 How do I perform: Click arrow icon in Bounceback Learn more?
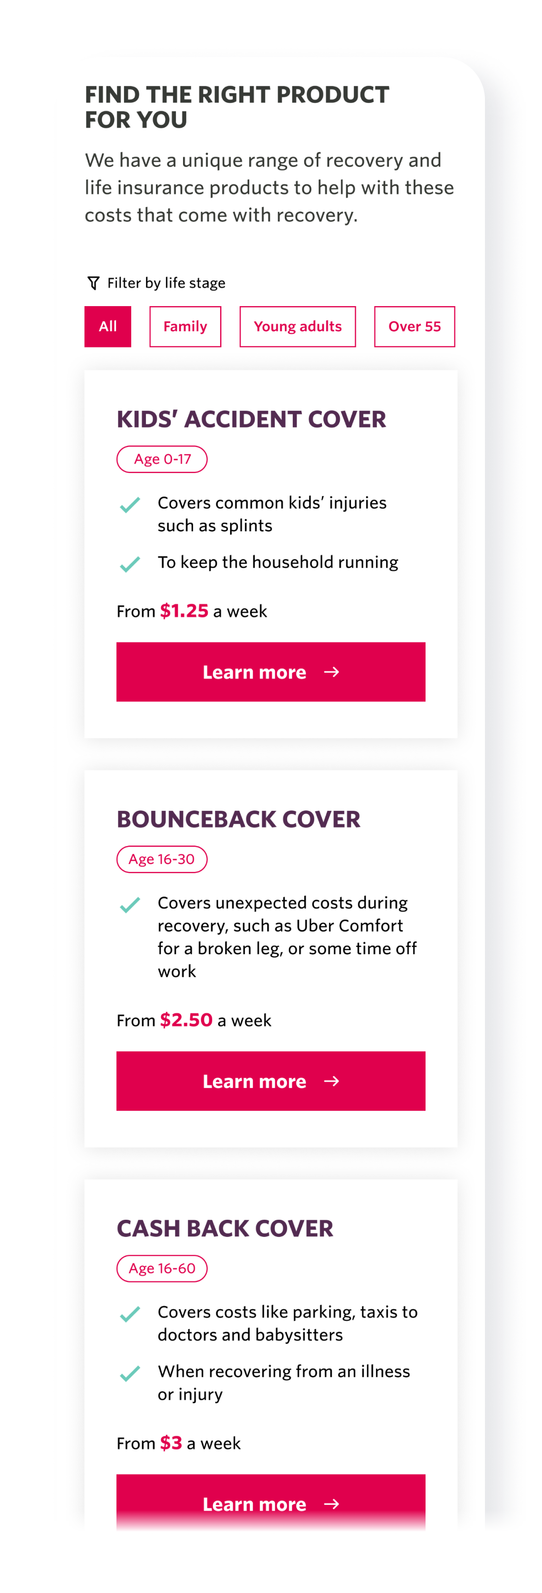click(331, 1080)
